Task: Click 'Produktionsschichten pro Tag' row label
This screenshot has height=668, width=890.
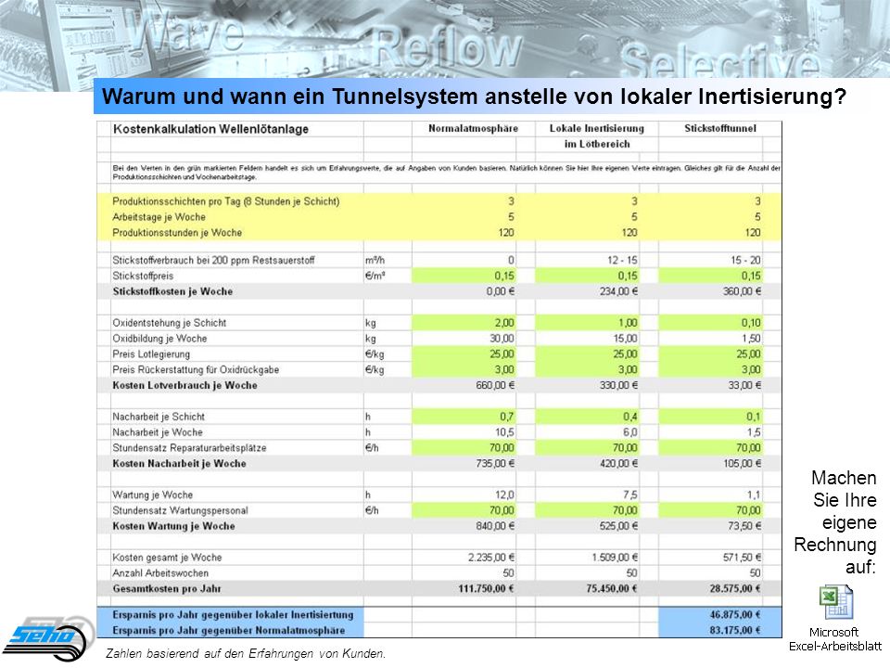Action: 226,201
